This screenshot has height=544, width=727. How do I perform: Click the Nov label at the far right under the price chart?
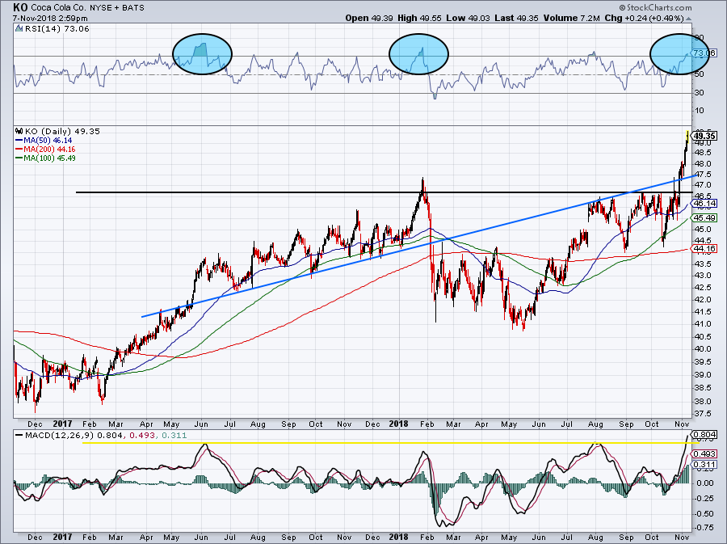(x=682, y=424)
